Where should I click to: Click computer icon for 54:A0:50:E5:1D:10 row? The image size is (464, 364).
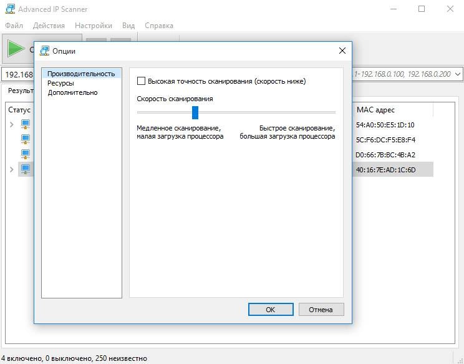tap(26, 124)
